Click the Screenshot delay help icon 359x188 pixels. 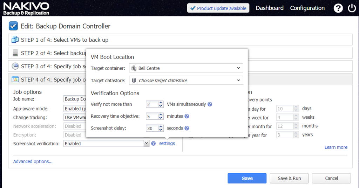coord(187,128)
